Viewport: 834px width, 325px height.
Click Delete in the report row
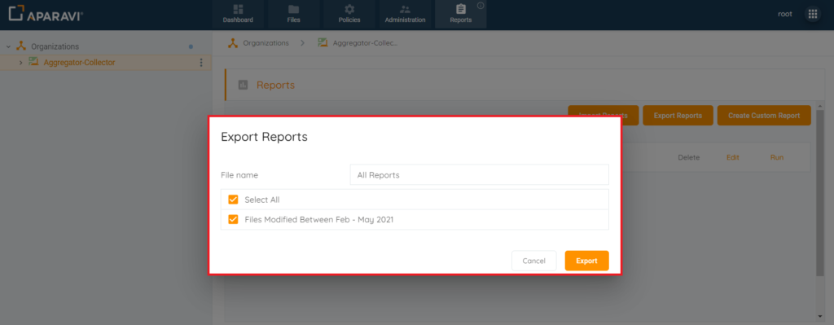pyautogui.click(x=689, y=157)
